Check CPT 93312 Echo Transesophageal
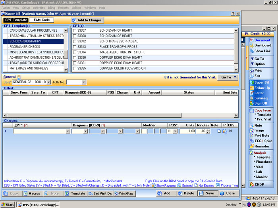This screenshot has width=278, height=208. pyautogui.click(x=75, y=41)
